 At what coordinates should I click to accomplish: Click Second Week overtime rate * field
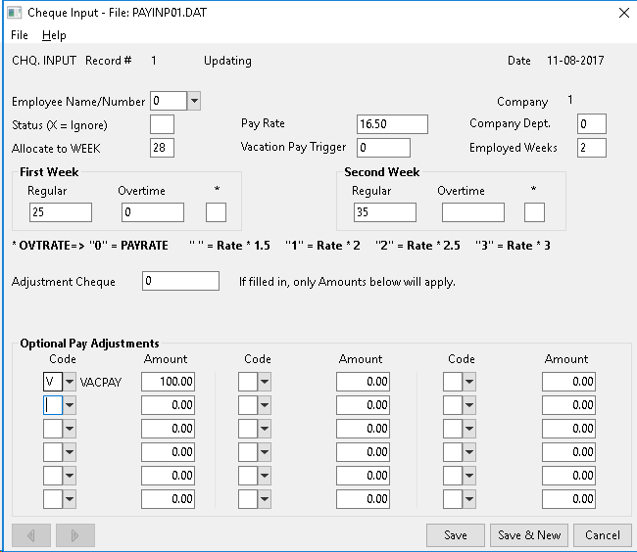pos(534,212)
